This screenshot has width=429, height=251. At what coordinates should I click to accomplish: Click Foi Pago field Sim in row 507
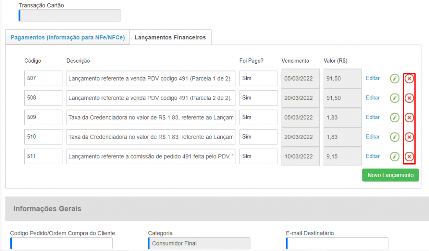click(x=258, y=78)
